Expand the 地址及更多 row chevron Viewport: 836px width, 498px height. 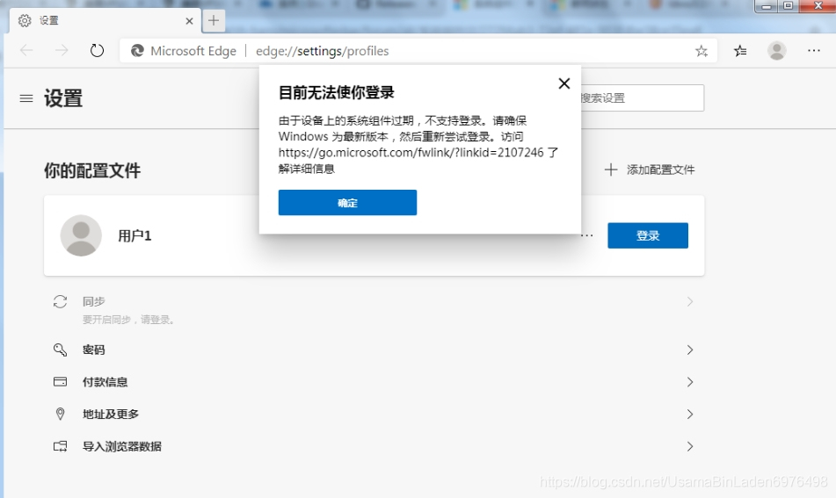690,414
